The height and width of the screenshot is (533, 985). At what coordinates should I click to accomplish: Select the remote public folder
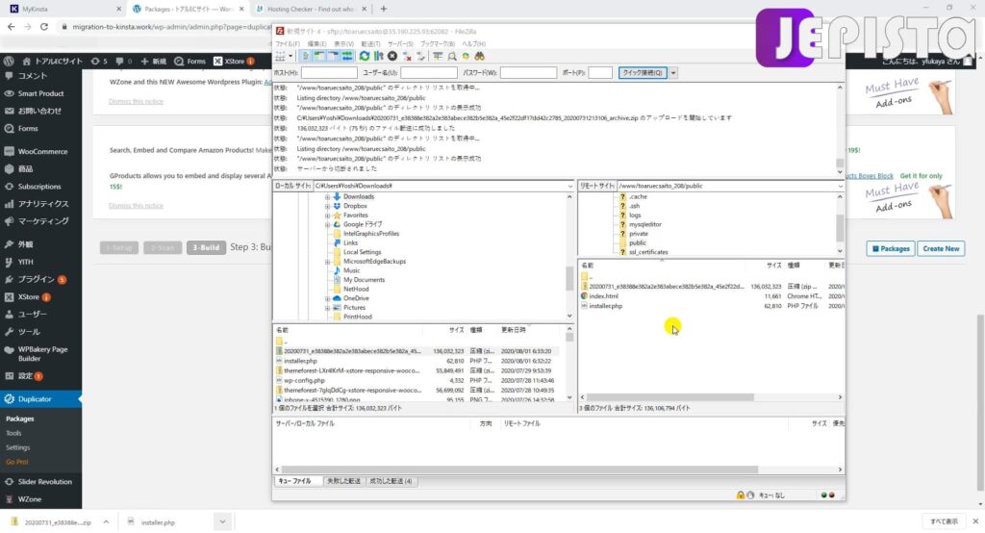pos(637,242)
